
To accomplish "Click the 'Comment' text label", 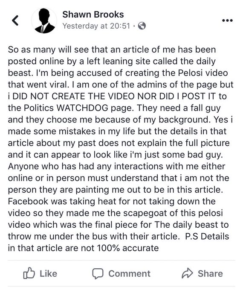I will (x=130, y=273).
